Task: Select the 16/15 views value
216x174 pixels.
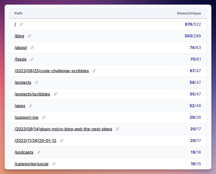Action: click(196, 164)
